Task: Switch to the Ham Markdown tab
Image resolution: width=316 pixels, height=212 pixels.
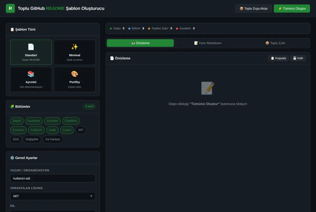Action: [208, 43]
